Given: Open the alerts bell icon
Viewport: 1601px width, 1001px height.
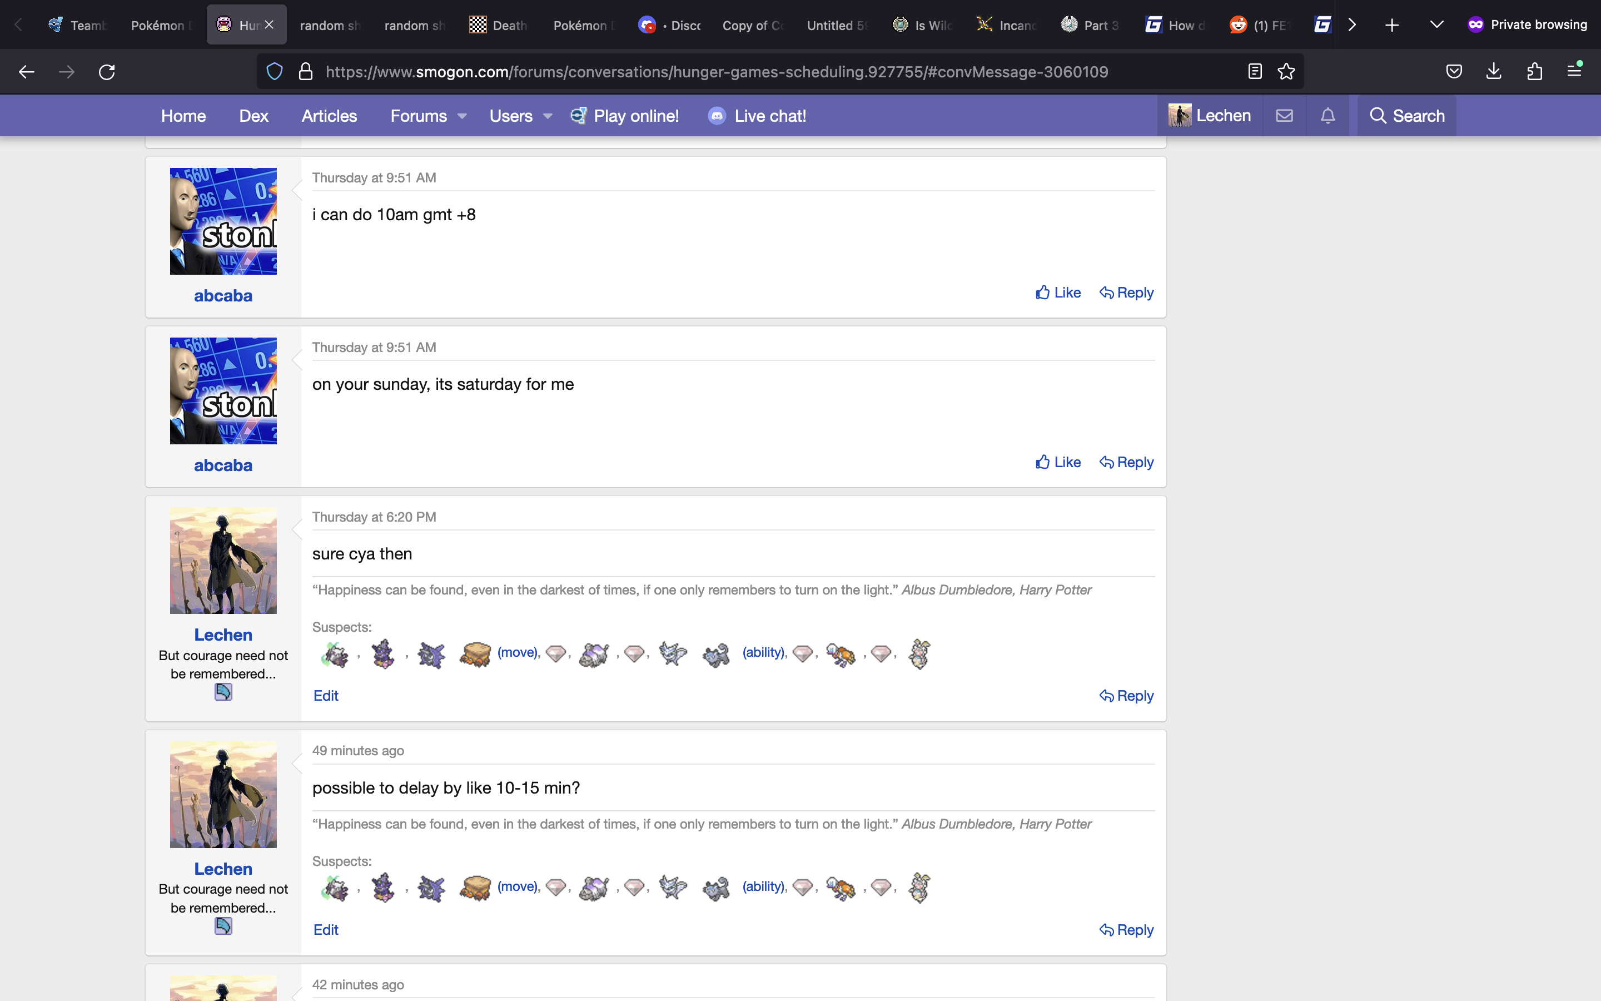Looking at the screenshot, I should point(1327,116).
